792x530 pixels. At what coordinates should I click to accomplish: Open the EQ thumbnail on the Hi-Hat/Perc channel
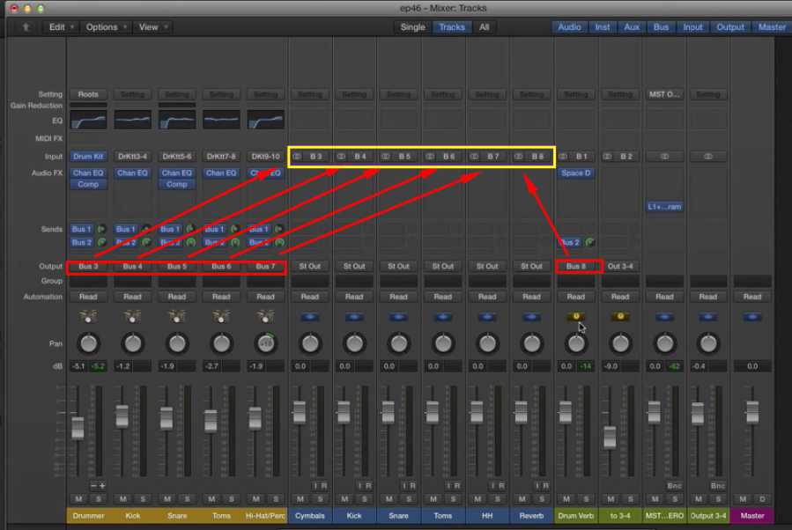pos(266,121)
